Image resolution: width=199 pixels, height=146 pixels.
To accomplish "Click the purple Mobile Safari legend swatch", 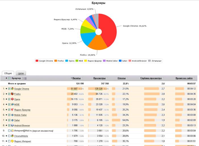I will [x=104, y=61].
